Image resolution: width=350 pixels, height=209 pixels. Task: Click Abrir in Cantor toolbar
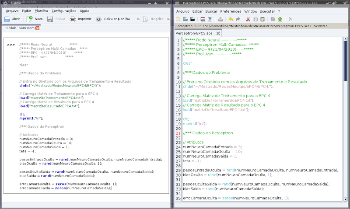[x=12, y=19]
